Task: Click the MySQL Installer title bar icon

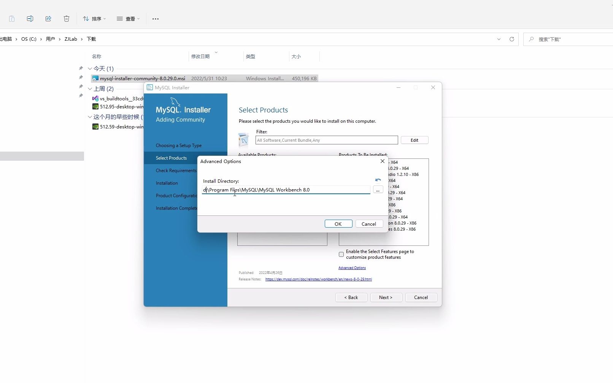Action: pos(150,87)
